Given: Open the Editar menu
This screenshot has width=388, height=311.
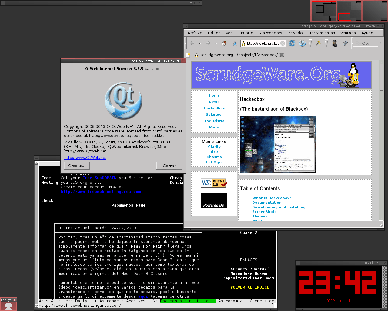Looking at the screenshot, I should [x=214, y=33].
